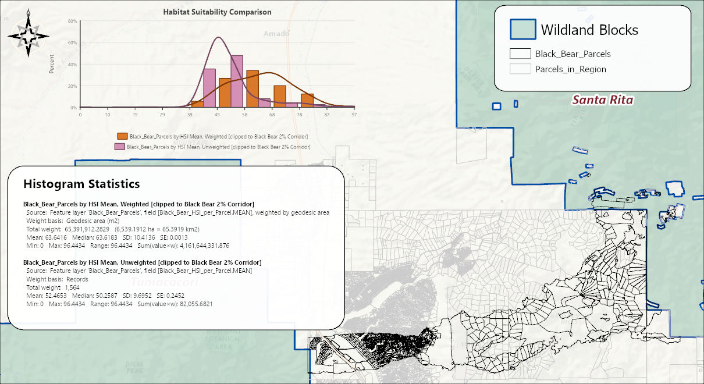Click the line ending 'Sum(value×w): 4,161,644,331.876'
Screen dimensions: 704x384
pos(128,246)
